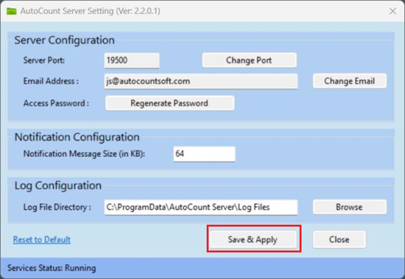Click Save & Apply
The image size is (405, 279).
tap(253, 240)
